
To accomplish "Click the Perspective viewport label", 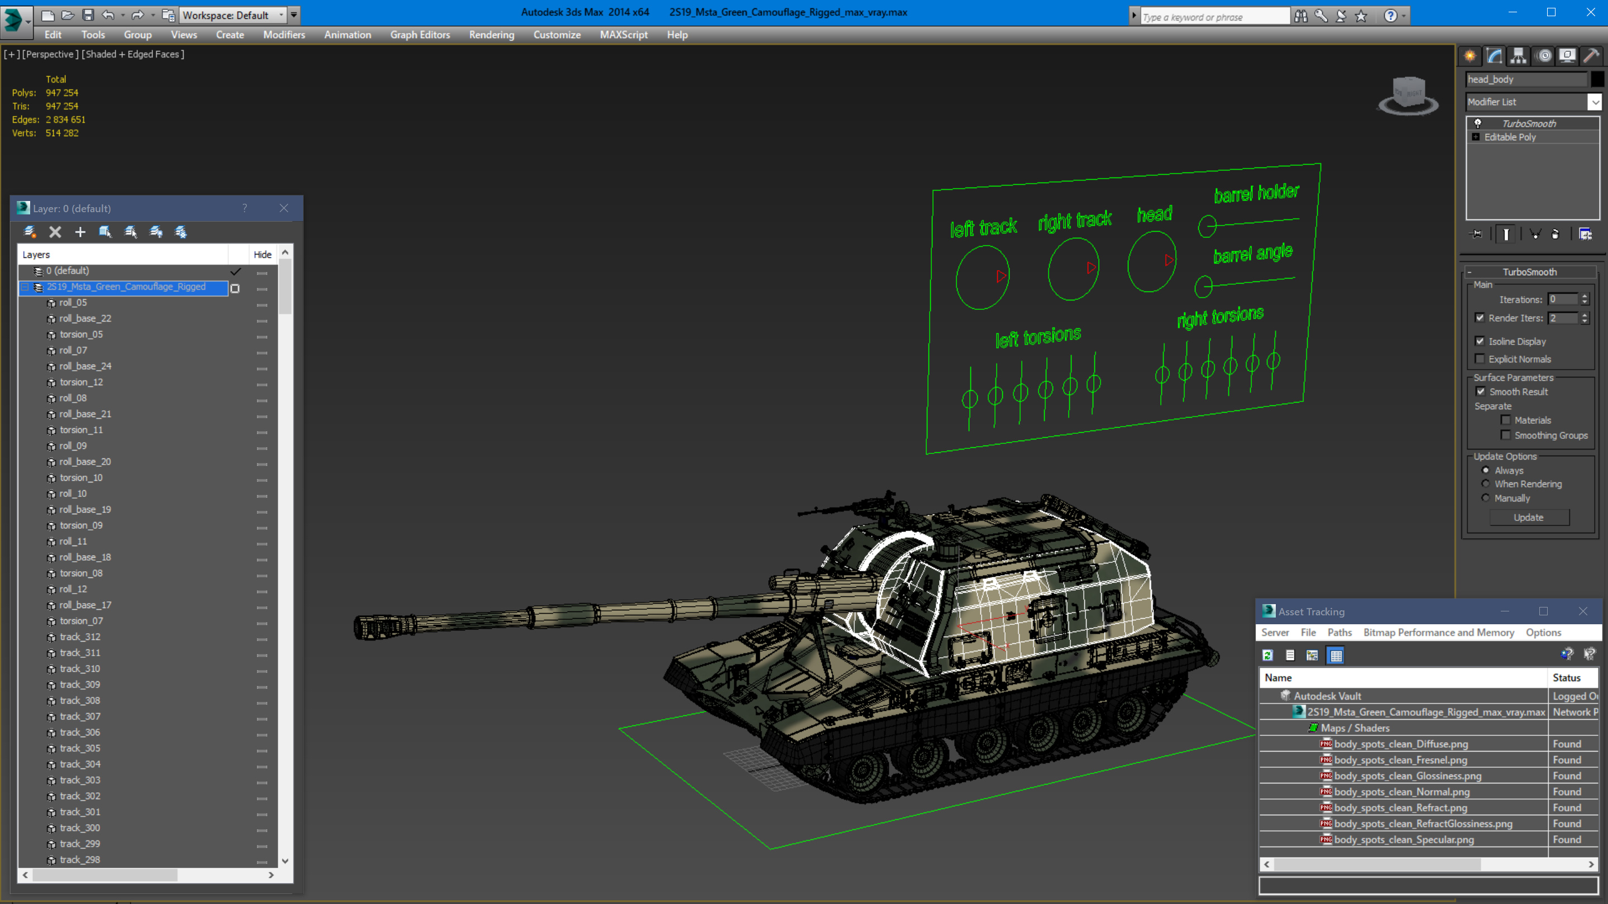I will 51,54.
